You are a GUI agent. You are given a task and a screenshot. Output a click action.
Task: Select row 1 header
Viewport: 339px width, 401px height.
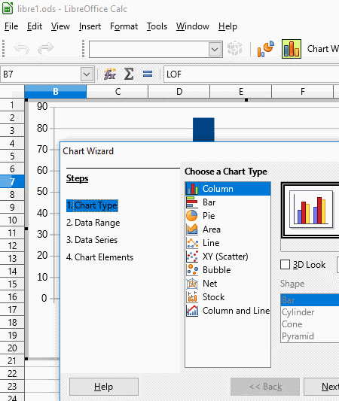(12, 105)
